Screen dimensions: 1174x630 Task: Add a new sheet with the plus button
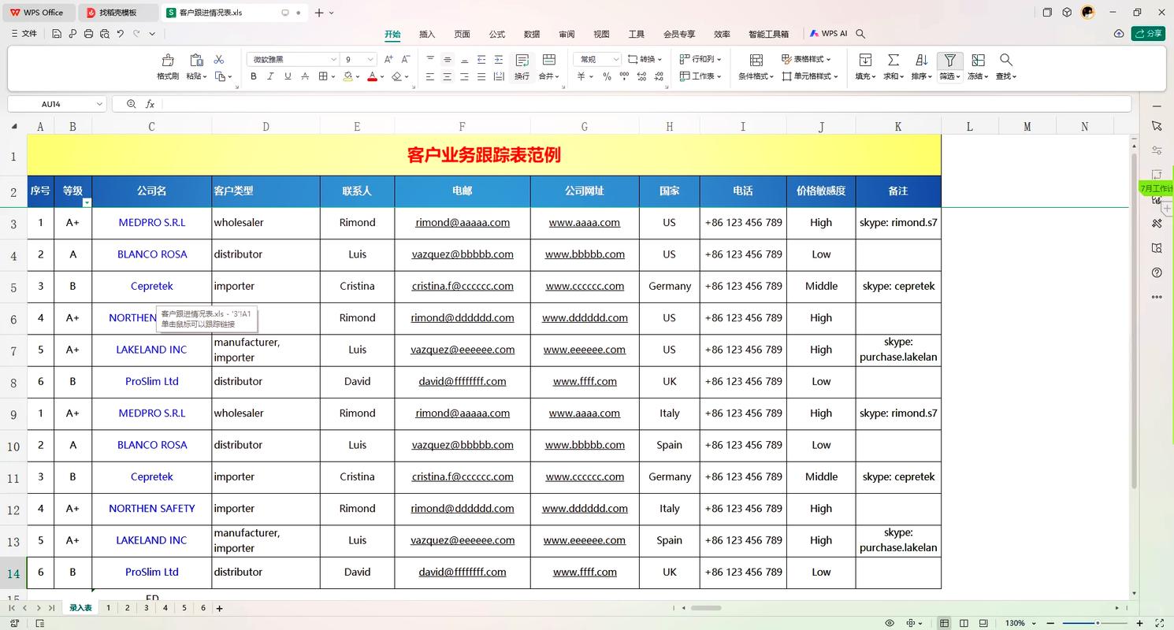tap(220, 608)
